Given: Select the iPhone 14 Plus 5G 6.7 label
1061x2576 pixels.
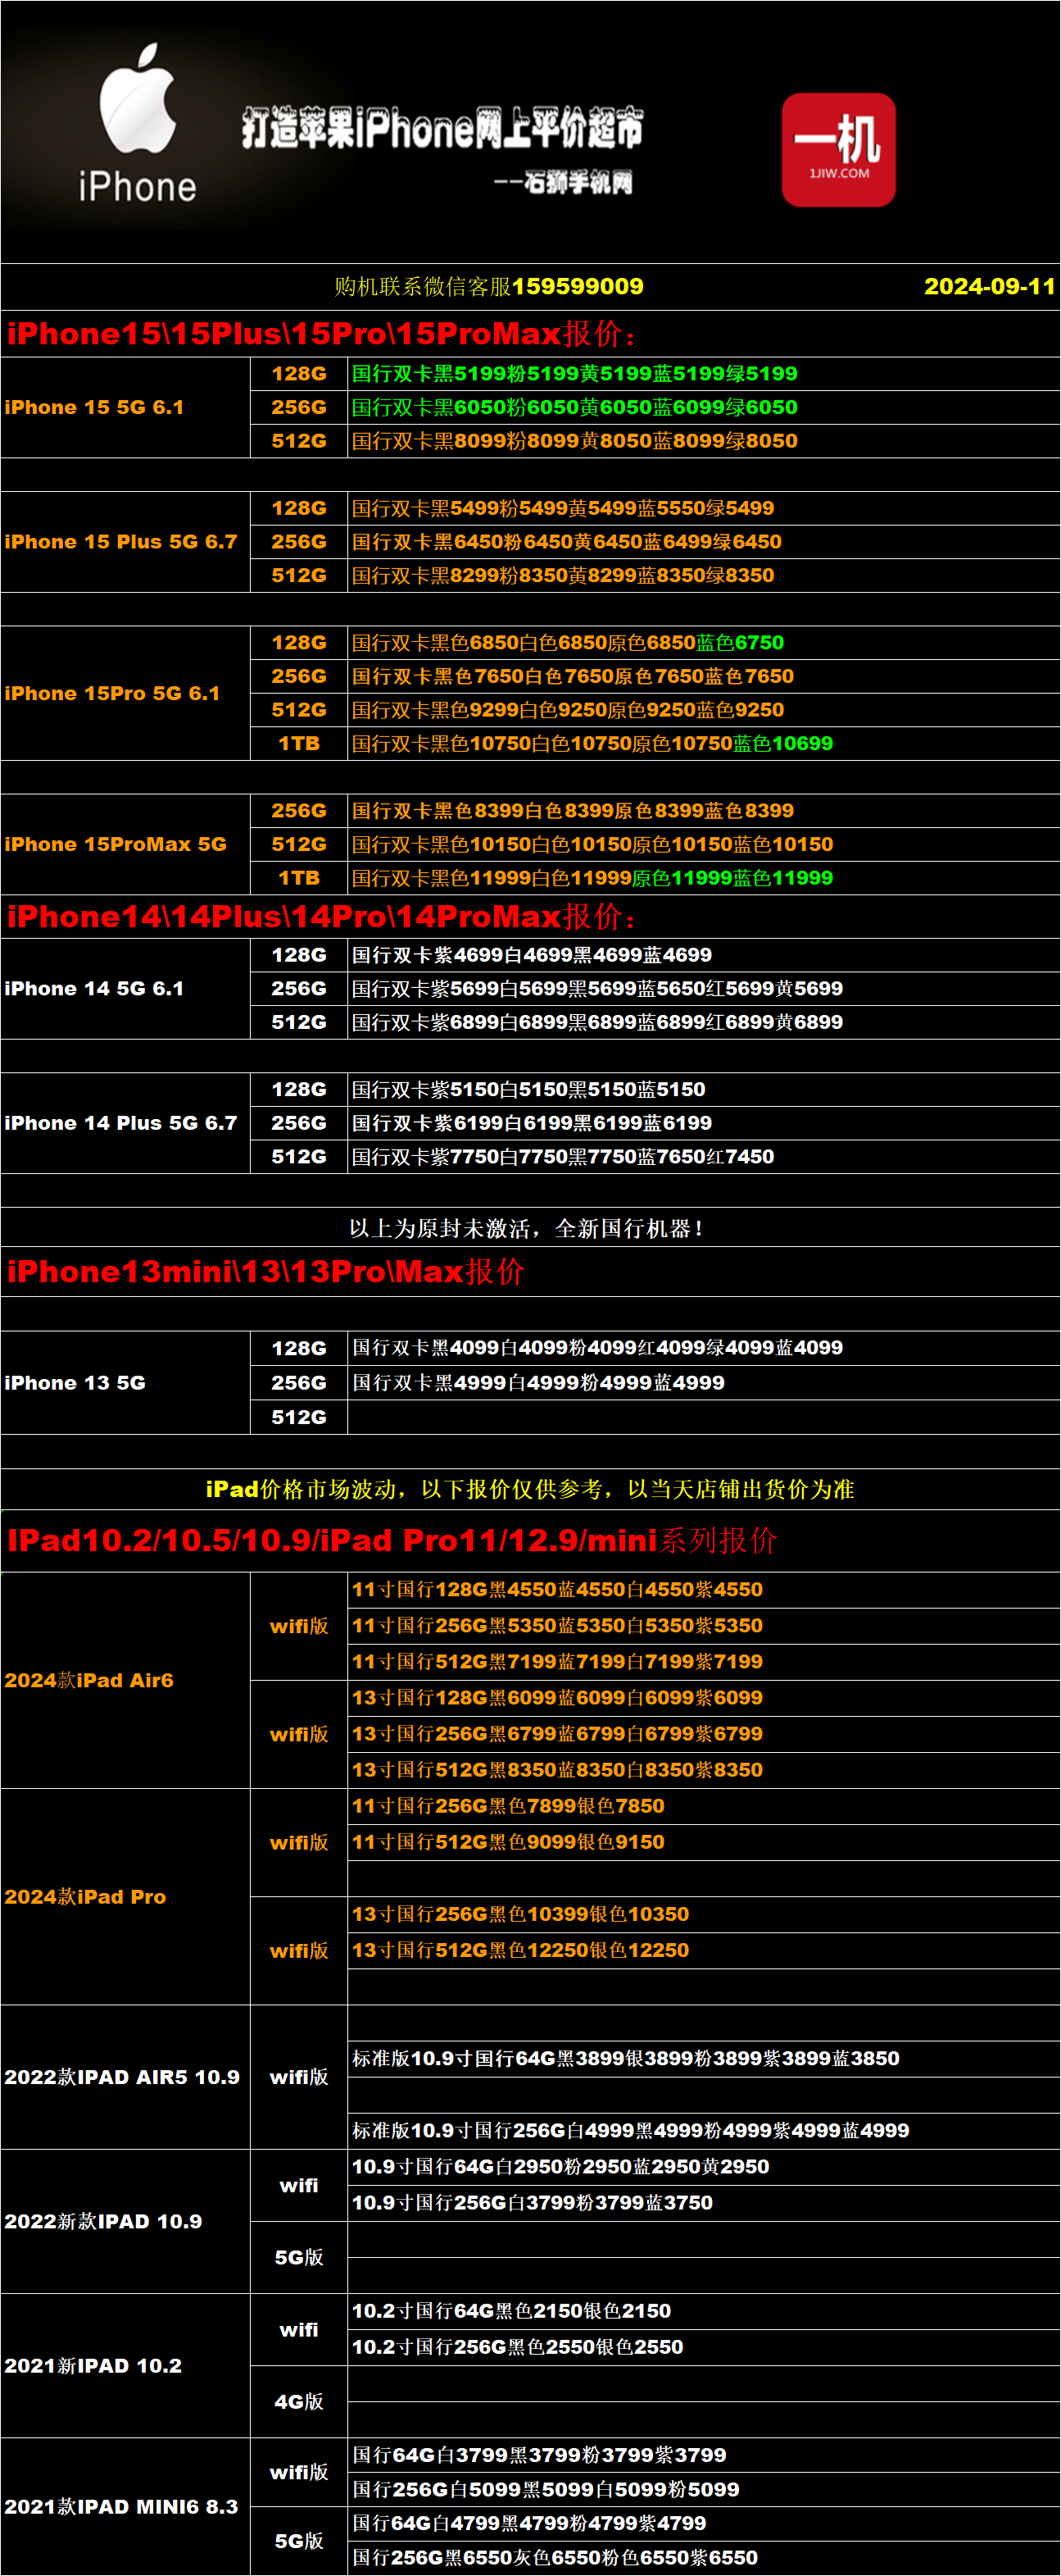Looking at the screenshot, I should (x=120, y=1123).
